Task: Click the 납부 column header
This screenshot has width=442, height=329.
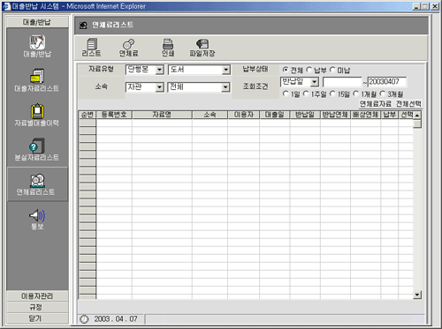Action: click(389, 115)
